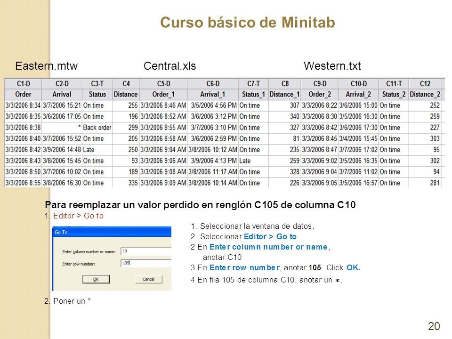The image size is (452, 339).
Task: Click the Arrival_1 column name cell
Action: (x=213, y=94)
